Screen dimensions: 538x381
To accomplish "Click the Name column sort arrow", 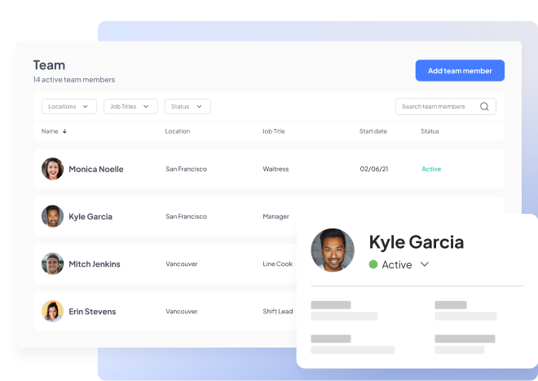I will (64, 131).
